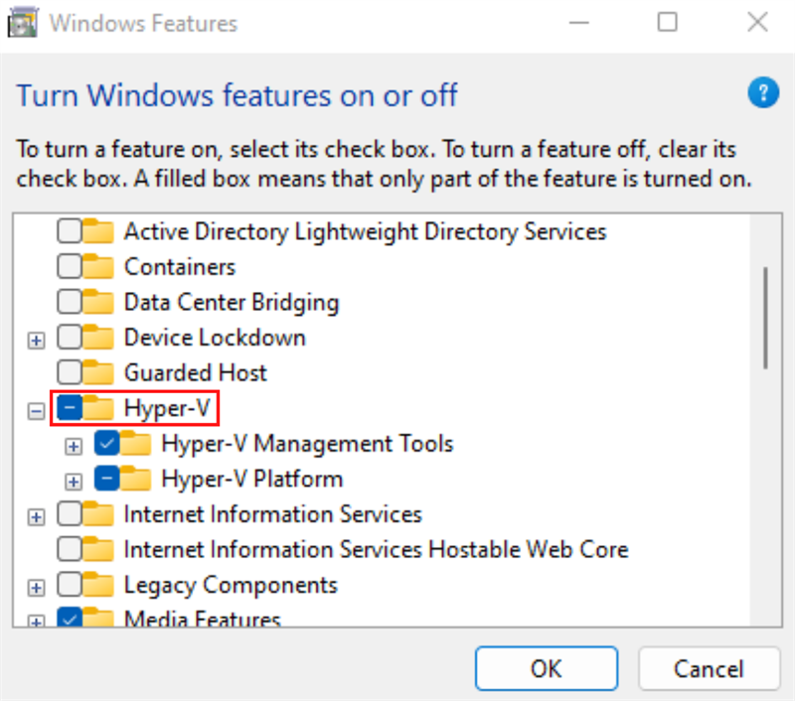Minimize the Windows Features window

point(579,22)
